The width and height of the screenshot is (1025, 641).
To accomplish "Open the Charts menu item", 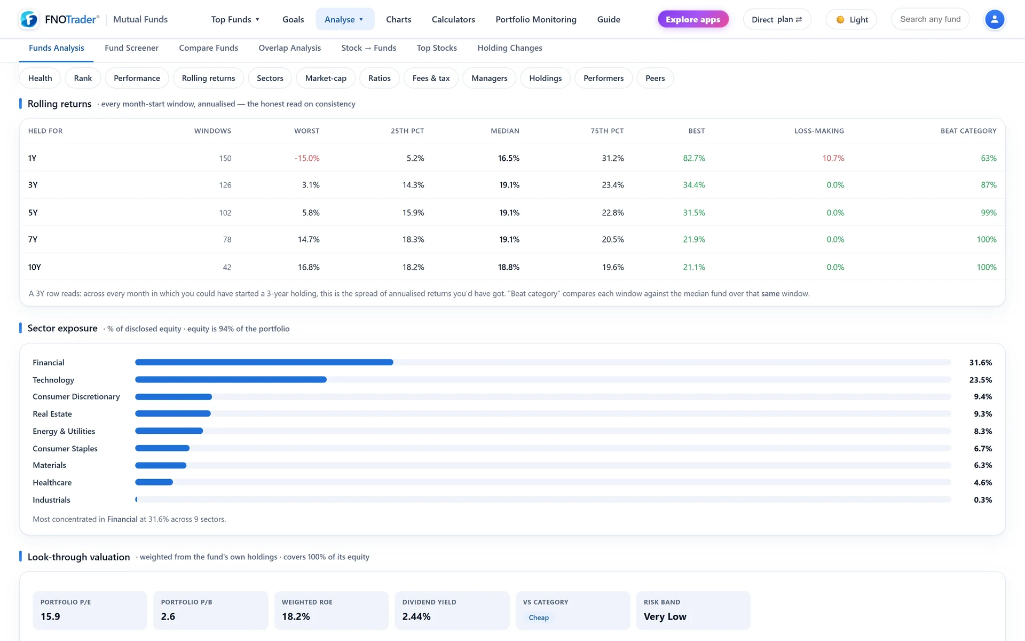I will [x=398, y=20].
